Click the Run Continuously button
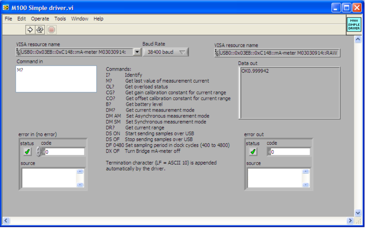The width and height of the screenshot is (365, 228). click(x=40, y=30)
